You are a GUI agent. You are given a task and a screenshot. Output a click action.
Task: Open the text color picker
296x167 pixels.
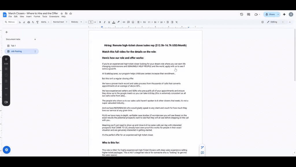pos(114,22)
